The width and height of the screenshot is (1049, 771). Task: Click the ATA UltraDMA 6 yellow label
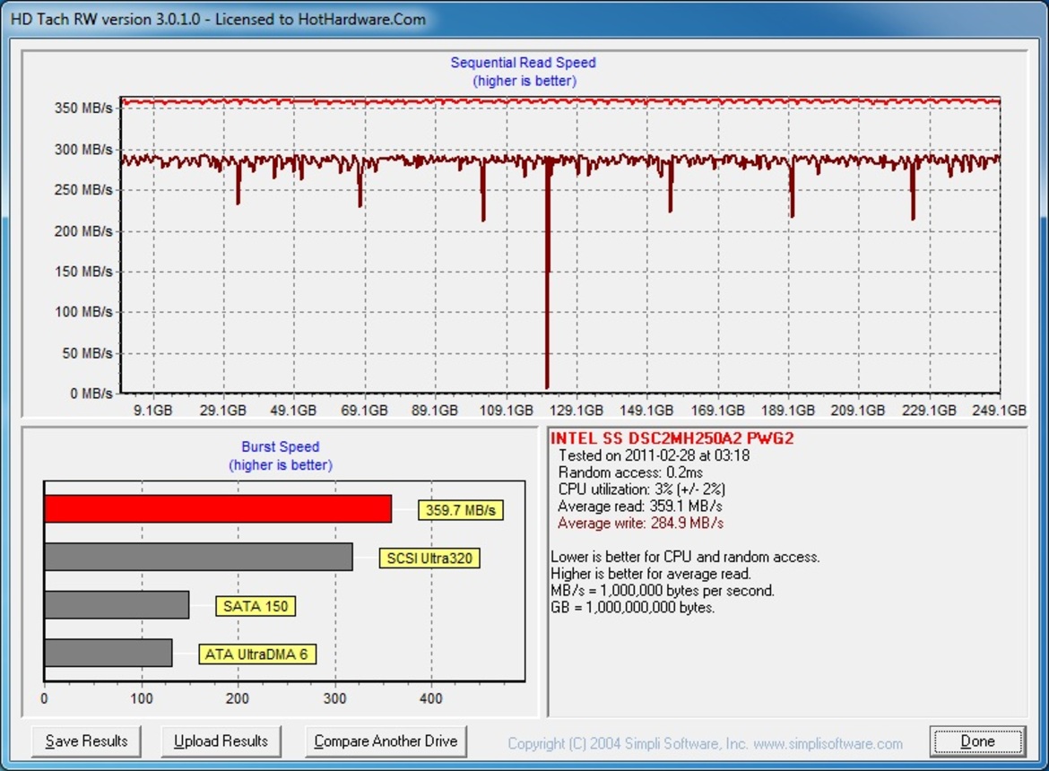[x=257, y=654]
